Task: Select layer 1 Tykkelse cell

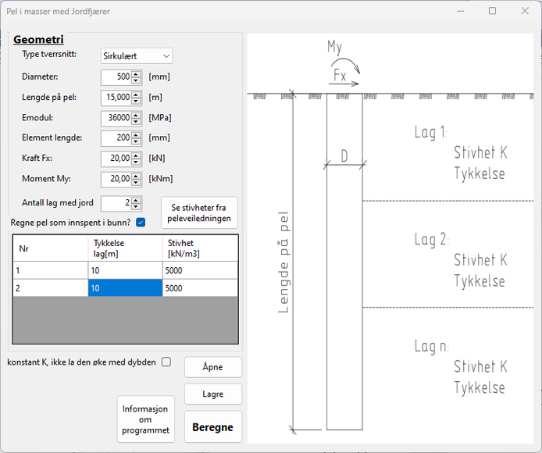Action: coord(125,270)
